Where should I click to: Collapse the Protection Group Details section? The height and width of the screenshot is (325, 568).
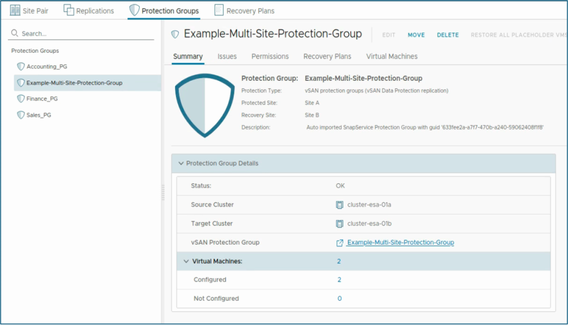(181, 163)
